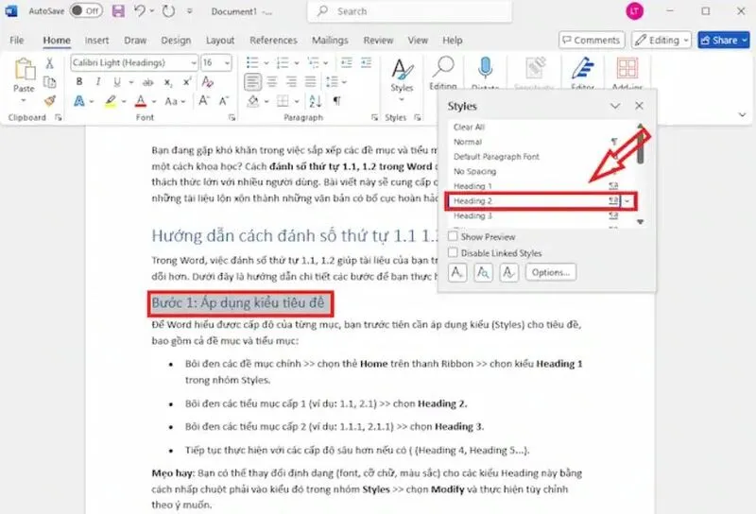Click the Styles list scroll down arrow
The image size is (756, 514).
(641, 222)
